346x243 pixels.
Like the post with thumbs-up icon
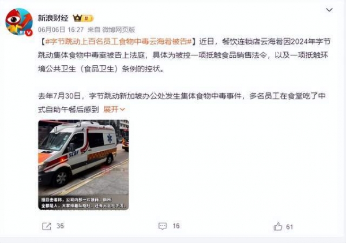(278, 226)
